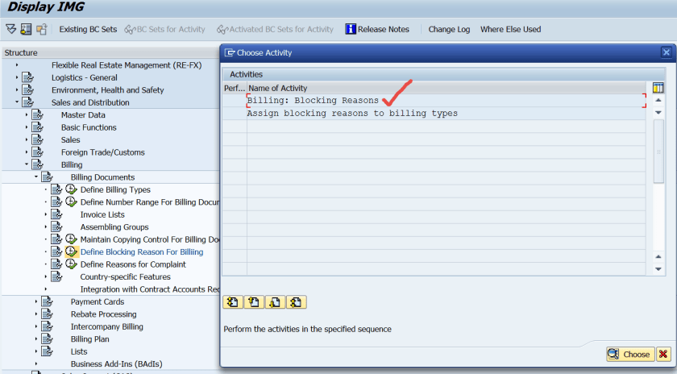The width and height of the screenshot is (677, 374).
Task: Click the first yellow page navigation button
Action: coord(233,302)
